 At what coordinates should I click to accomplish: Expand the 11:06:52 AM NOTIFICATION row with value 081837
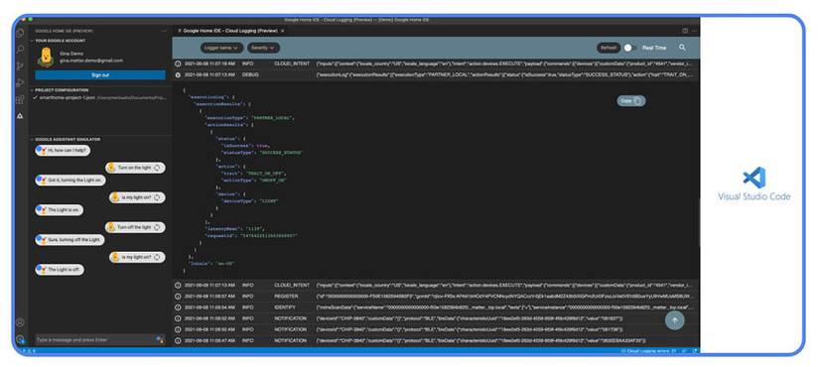pos(436,318)
